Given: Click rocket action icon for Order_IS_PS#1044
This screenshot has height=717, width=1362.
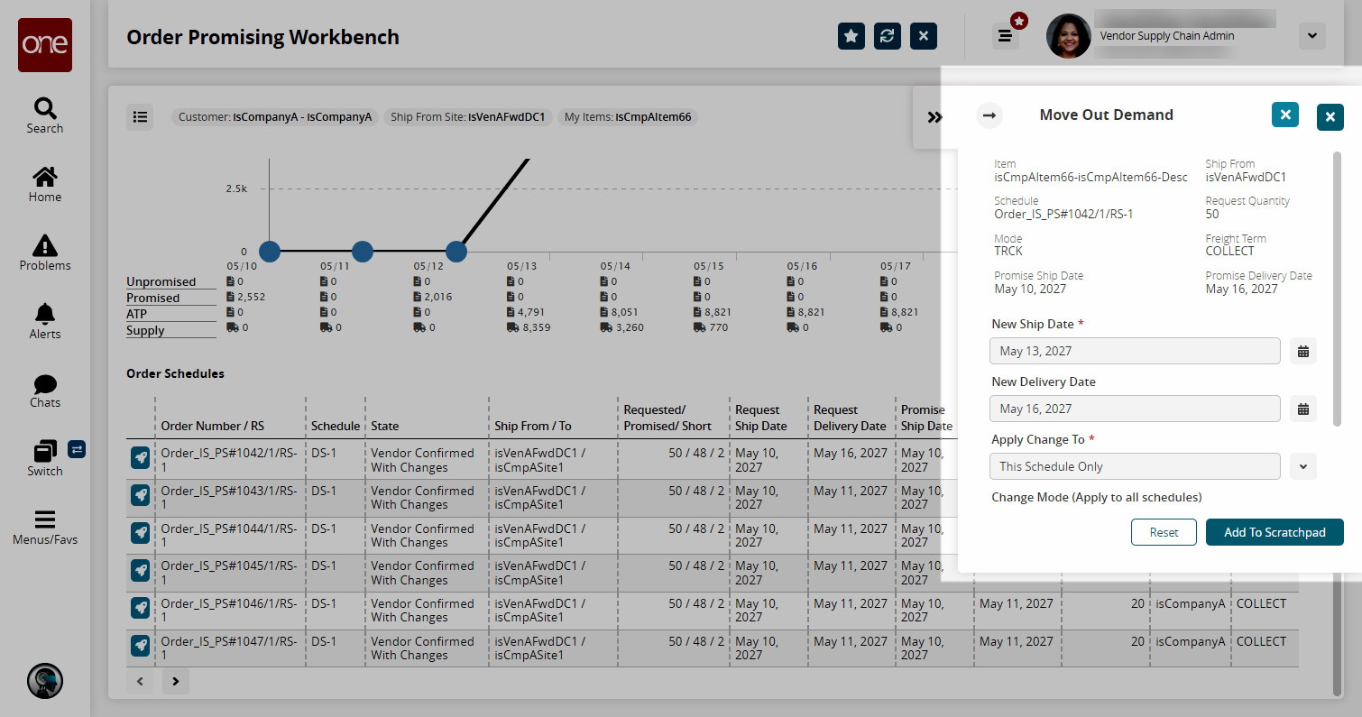Looking at the screenshot, I should pyautogui.click(x=140, y=532).
